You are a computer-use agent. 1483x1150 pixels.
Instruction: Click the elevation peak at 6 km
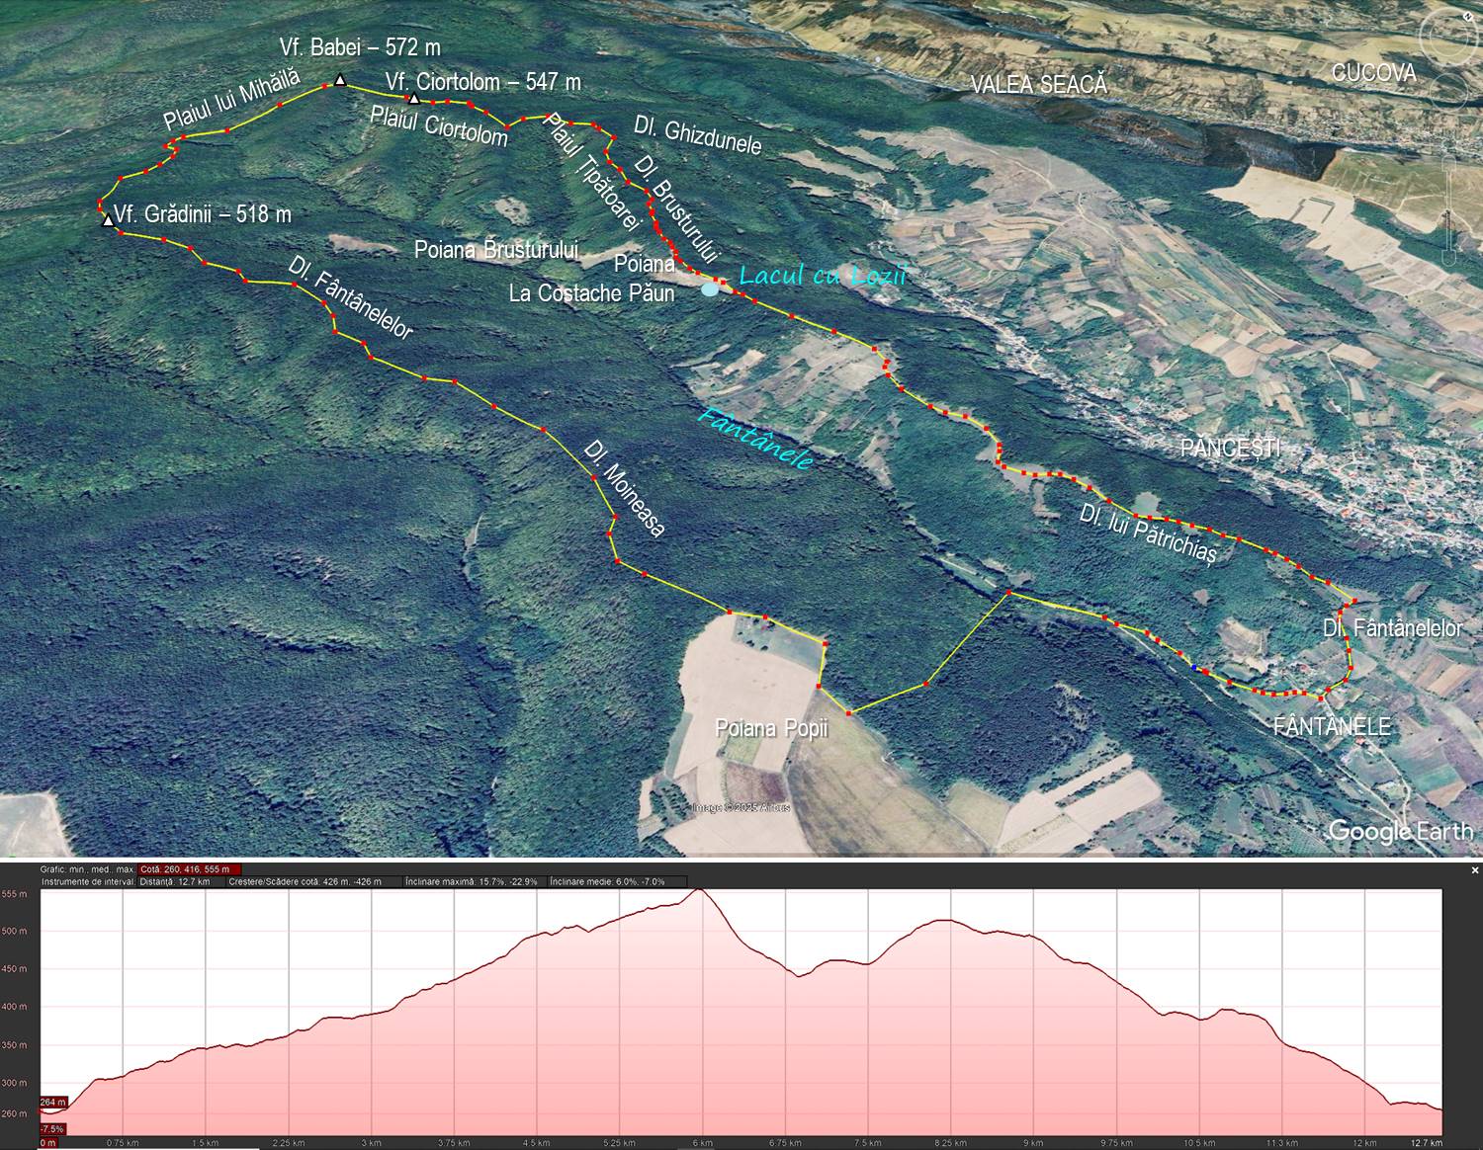699,890
